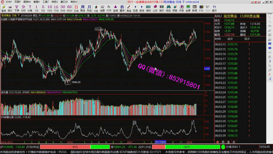Select the 30分 minute period button
The image size is (273, 154).
(x=62, y=7)
